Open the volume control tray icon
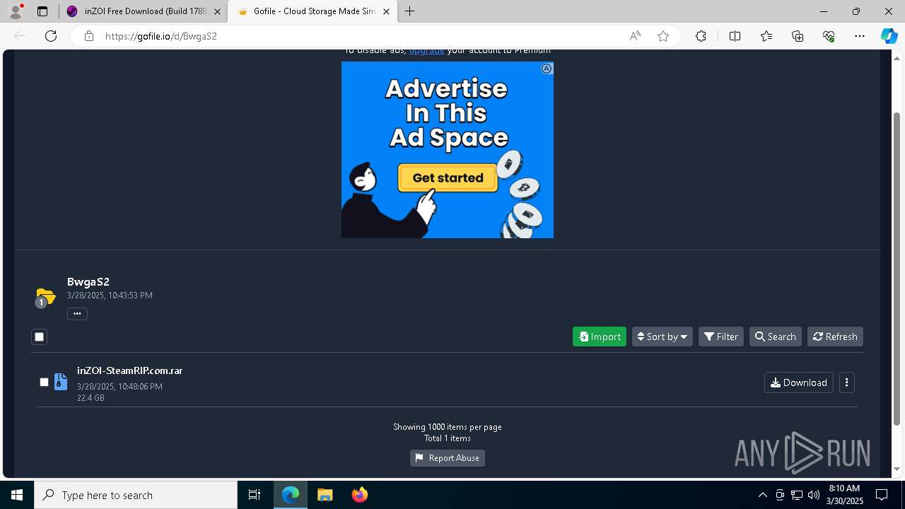This screenshot has height=509, width=905. coord(813,495)
